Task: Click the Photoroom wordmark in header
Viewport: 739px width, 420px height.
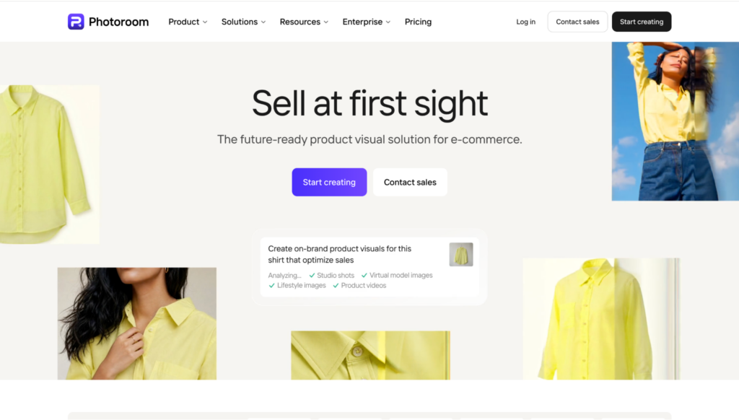Action: coord(118,22)
